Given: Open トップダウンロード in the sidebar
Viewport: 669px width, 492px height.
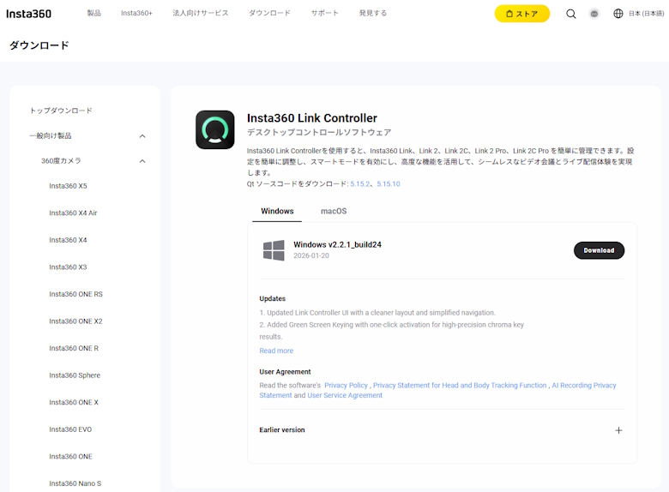Looking at the screenshot, I should [x=61, y=111].
